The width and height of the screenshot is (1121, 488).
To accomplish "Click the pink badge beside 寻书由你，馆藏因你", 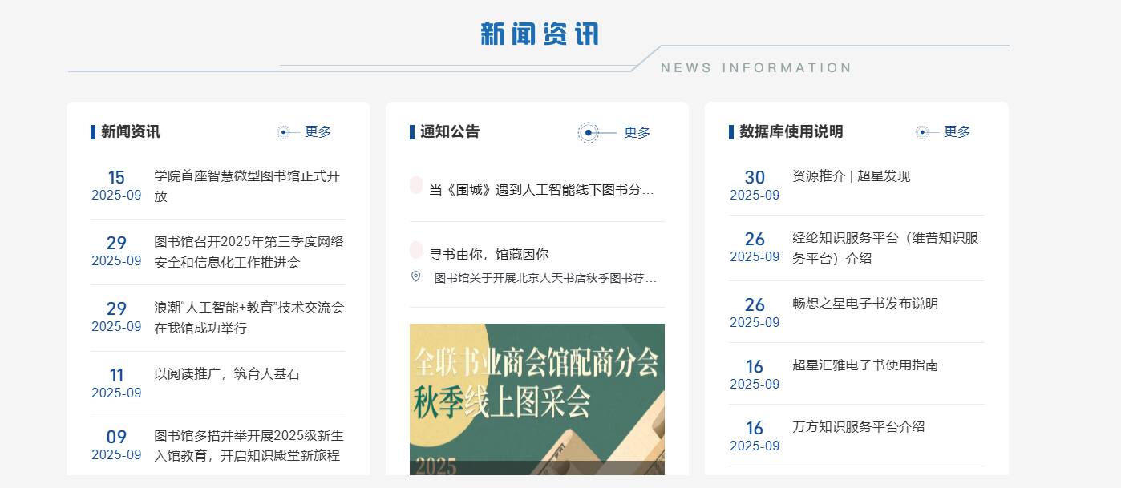I will (415, 250).
